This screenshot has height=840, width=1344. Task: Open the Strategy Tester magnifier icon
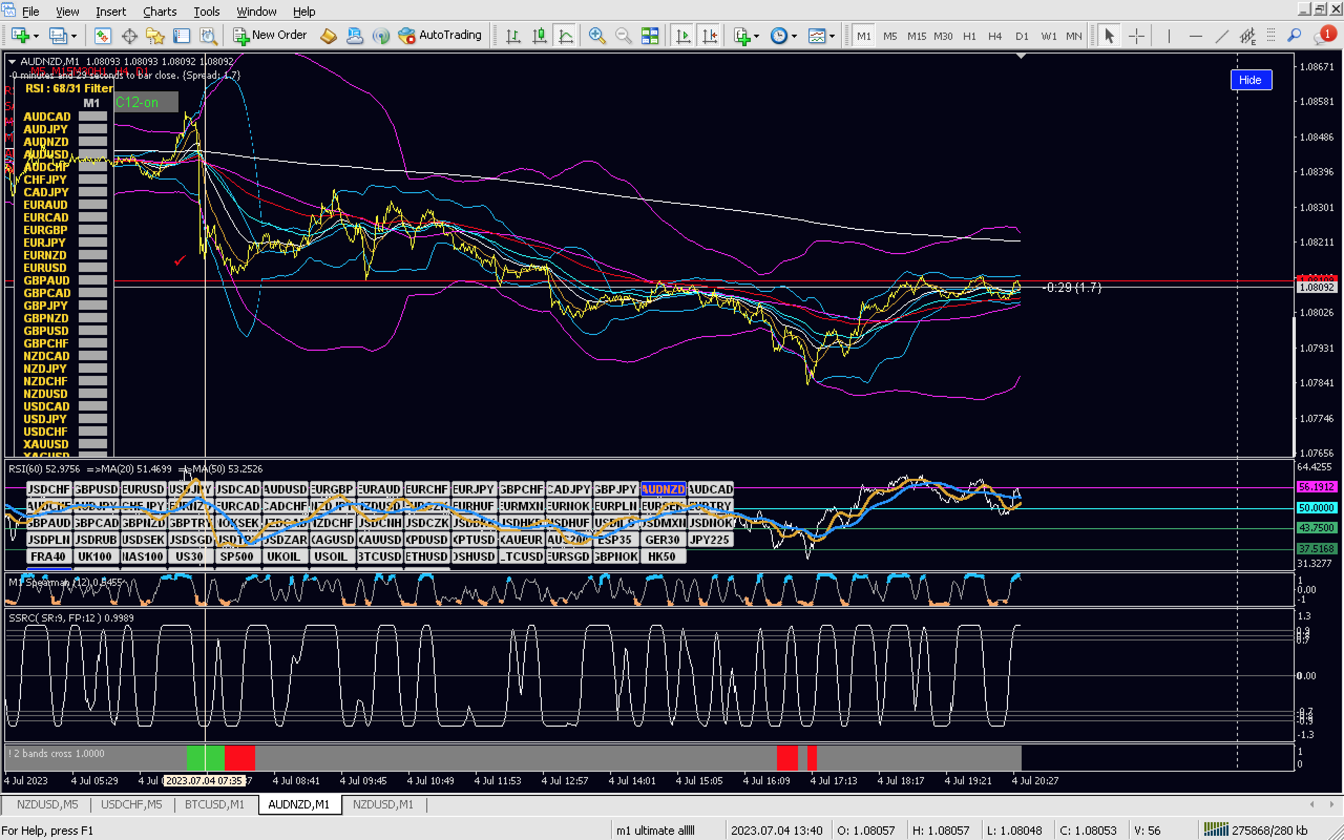point(208,36)
